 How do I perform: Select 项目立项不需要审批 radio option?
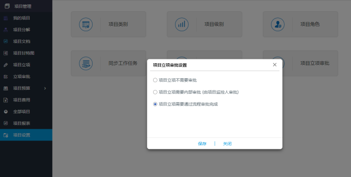click(x=155, y=80)
